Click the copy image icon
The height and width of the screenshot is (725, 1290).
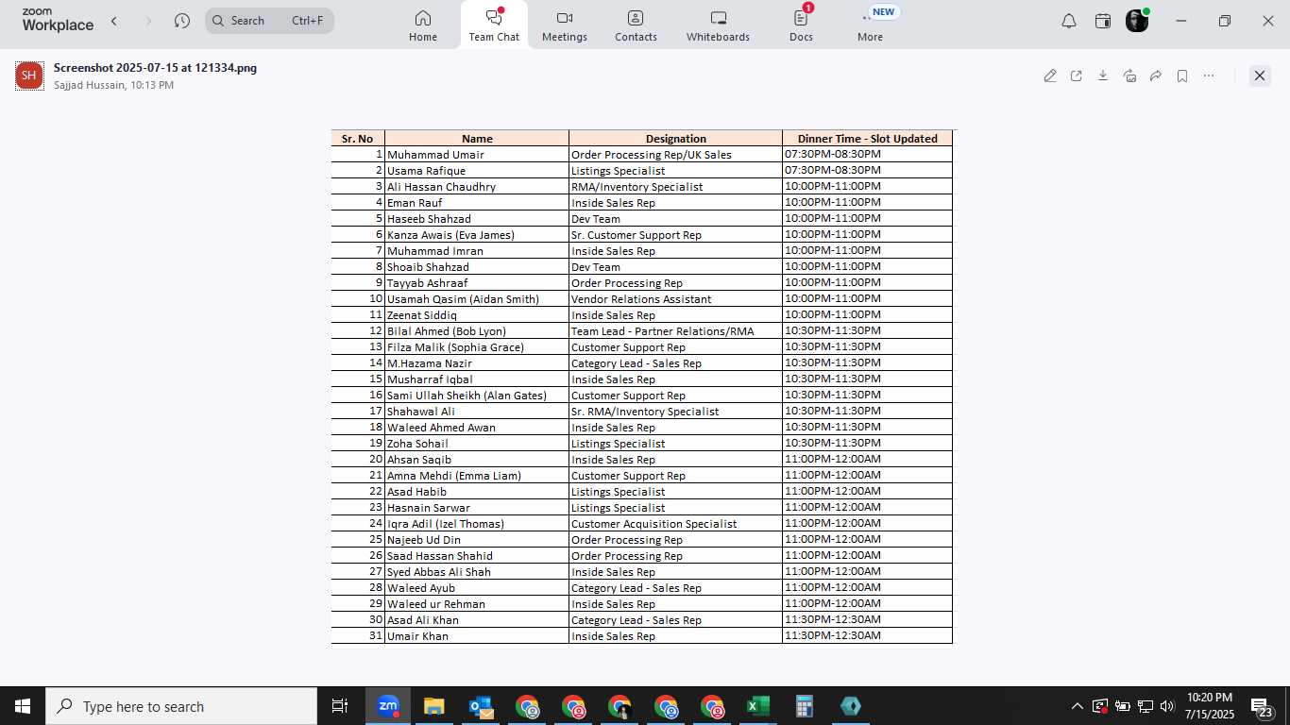point(1129,76)
